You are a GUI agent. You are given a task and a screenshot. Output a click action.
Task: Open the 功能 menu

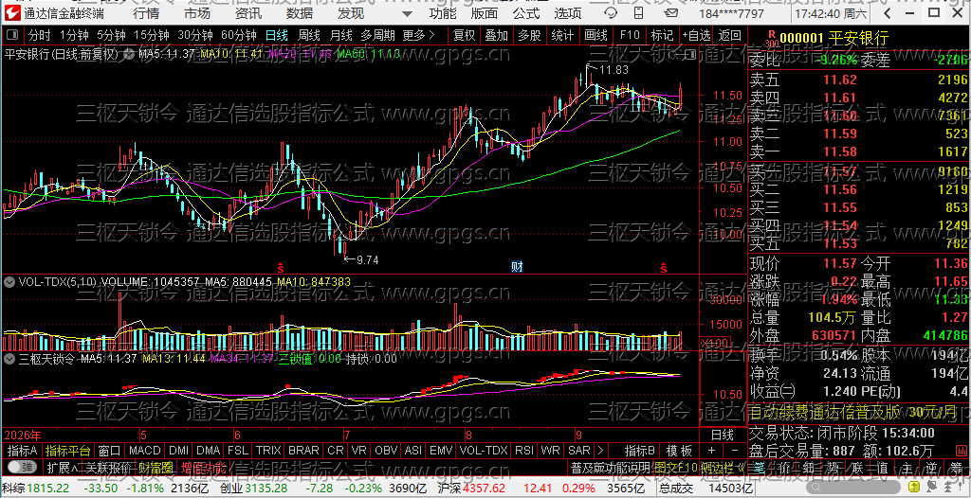[x=443, y=13]
